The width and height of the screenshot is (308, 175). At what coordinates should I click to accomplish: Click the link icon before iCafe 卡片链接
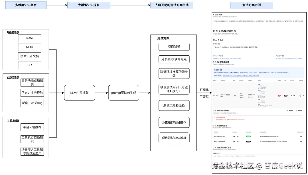pos(213,58)
